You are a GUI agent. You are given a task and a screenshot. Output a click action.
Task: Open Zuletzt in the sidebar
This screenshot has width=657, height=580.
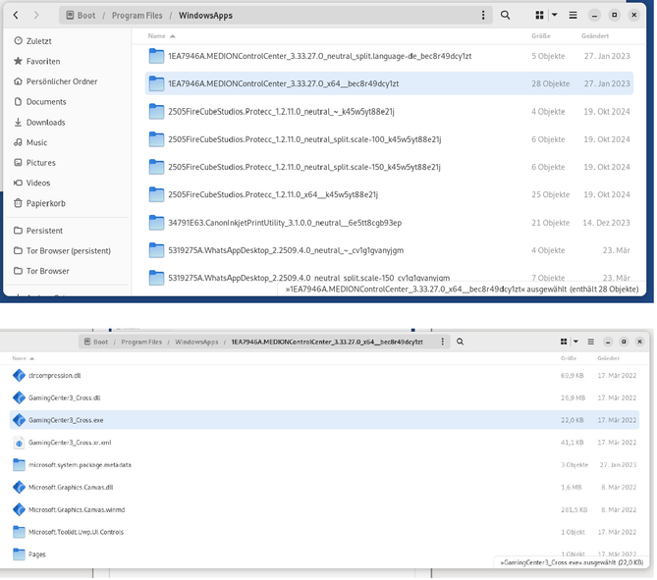pos(39,41)
